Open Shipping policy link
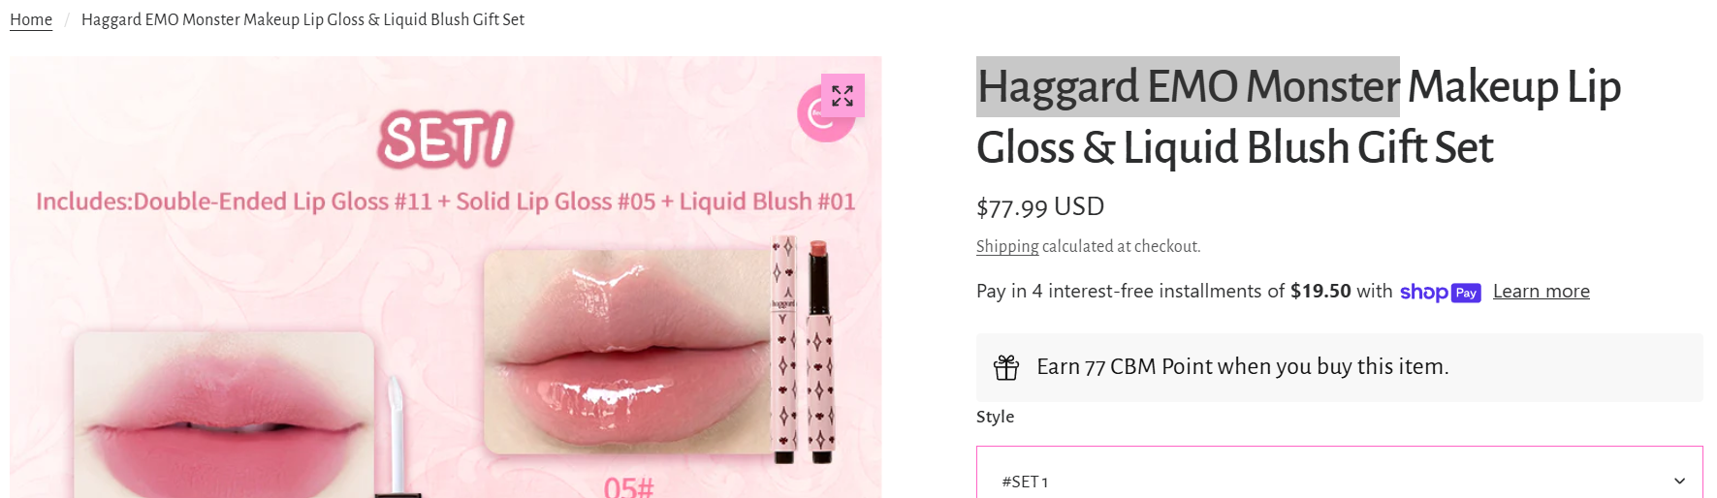 1007,246
